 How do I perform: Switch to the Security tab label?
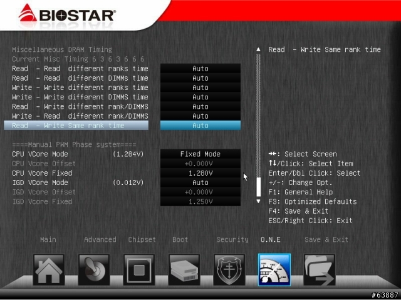(232, 239)
